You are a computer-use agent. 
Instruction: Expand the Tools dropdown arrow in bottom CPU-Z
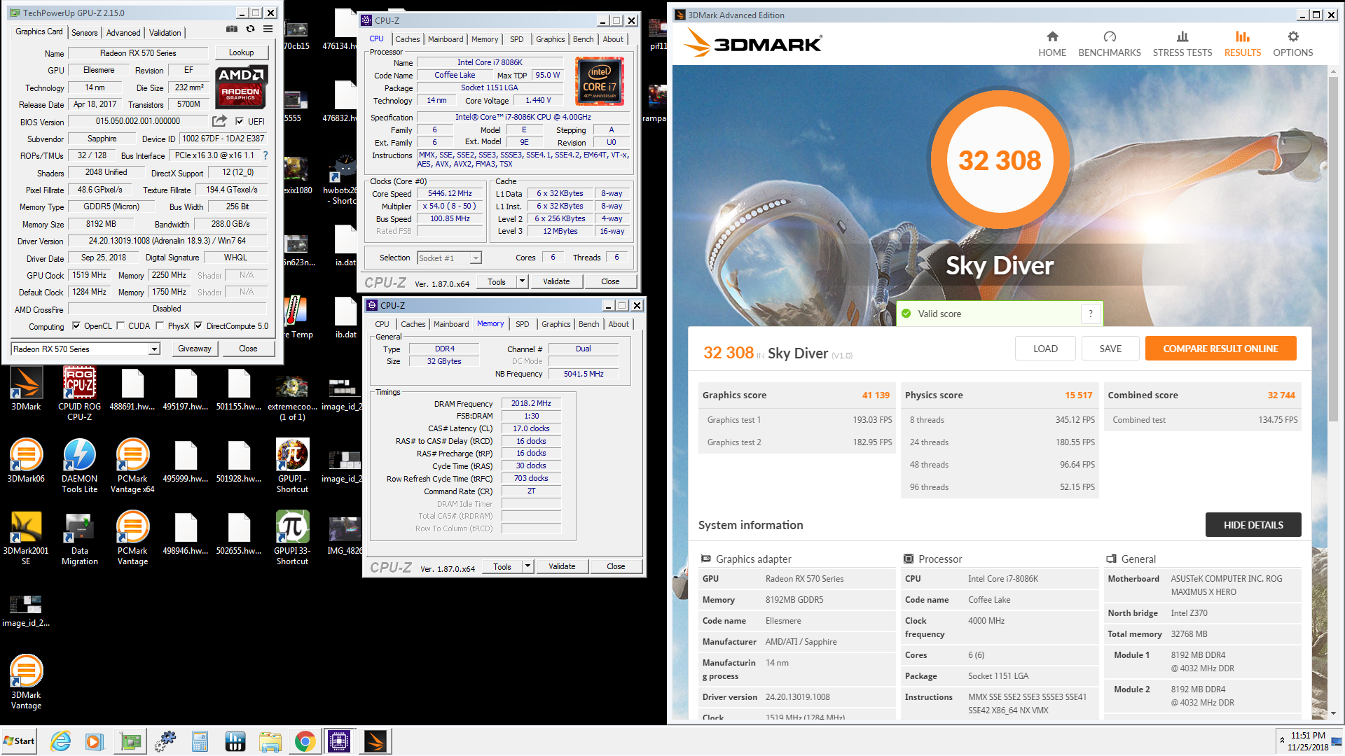pyautogui.click(x=527, y=566)
